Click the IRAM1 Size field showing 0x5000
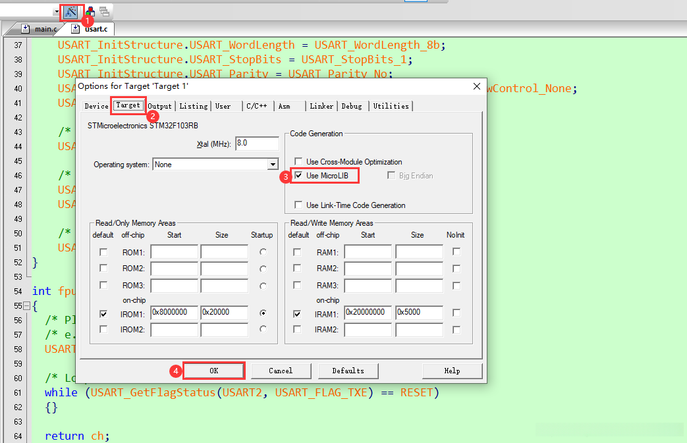The image size is (687, 443). pos(420,312)
